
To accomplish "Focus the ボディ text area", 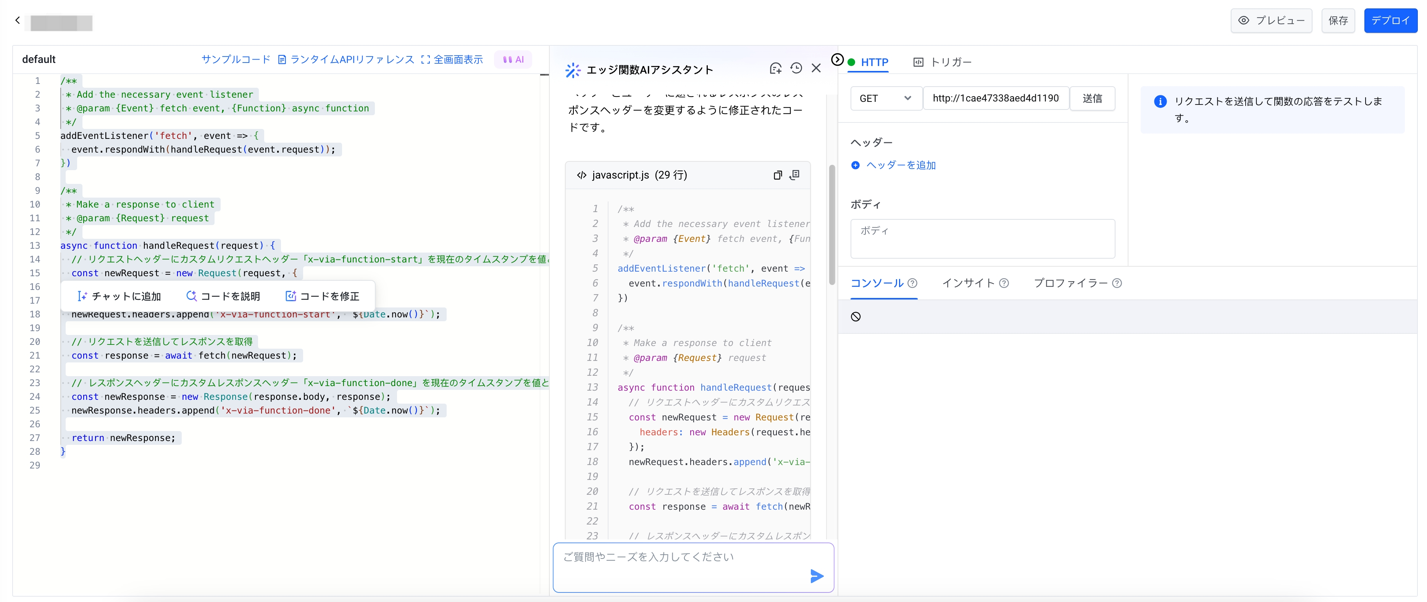I will click(x=982, y=239).
